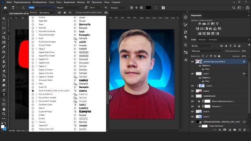Open the search icon at top right
The image size is (251, 141).
pyautogui.click(x=234, y=8)
